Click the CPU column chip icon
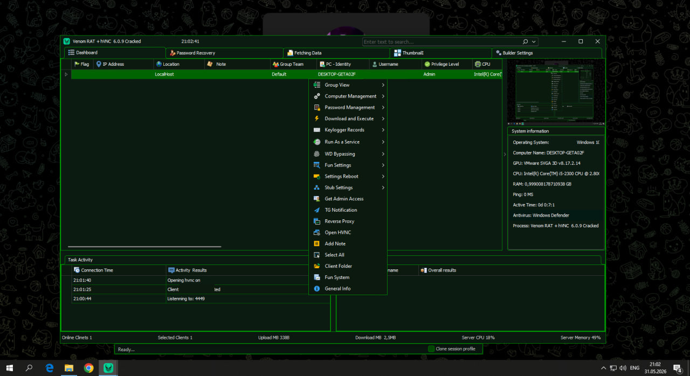 click(478, 64)
